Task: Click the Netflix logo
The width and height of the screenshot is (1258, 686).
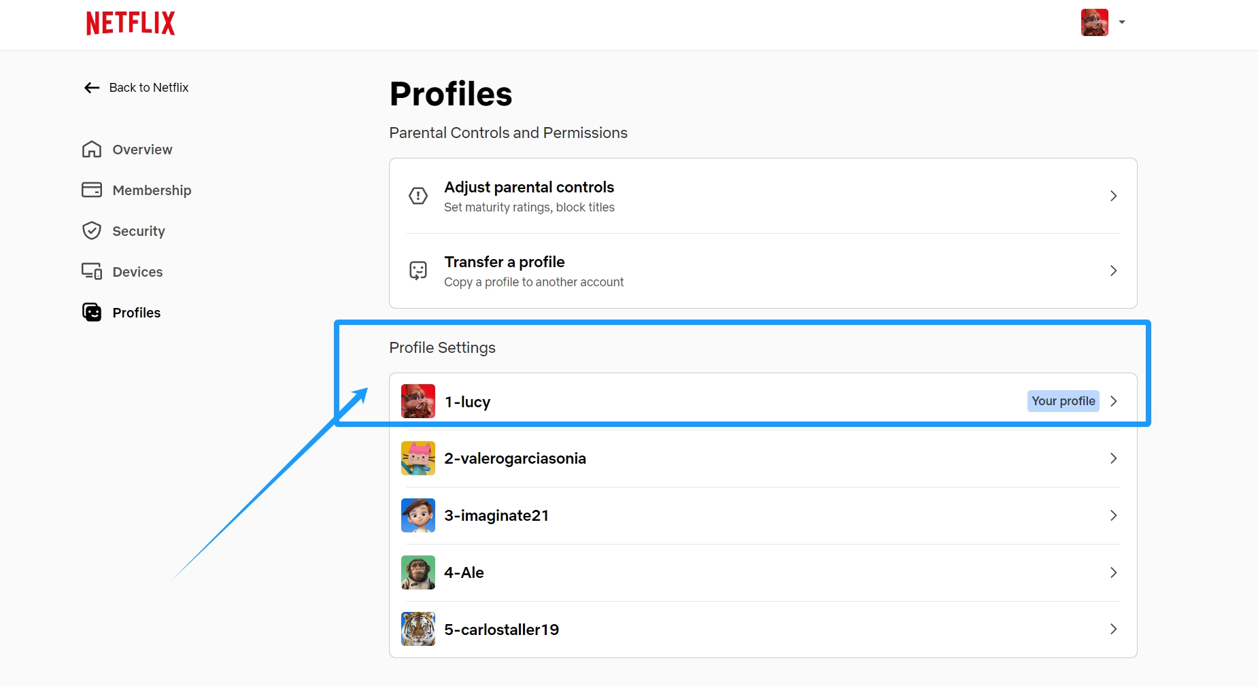Action: point(130,23)
